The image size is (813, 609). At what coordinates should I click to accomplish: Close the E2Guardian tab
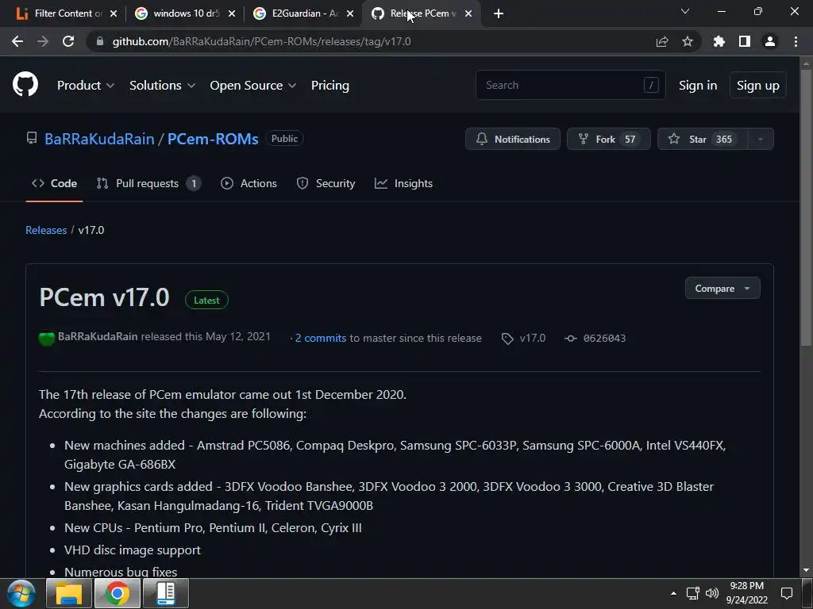coord(350,13)
